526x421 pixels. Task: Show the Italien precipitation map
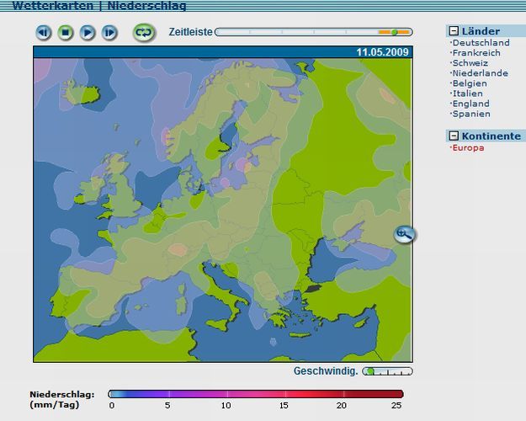click(x=468, y=93)
